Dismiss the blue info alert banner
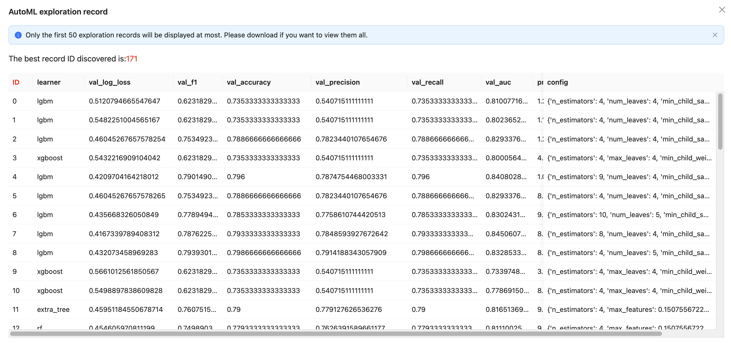This screenshot has height=343, width=731. tap(715, 35)
